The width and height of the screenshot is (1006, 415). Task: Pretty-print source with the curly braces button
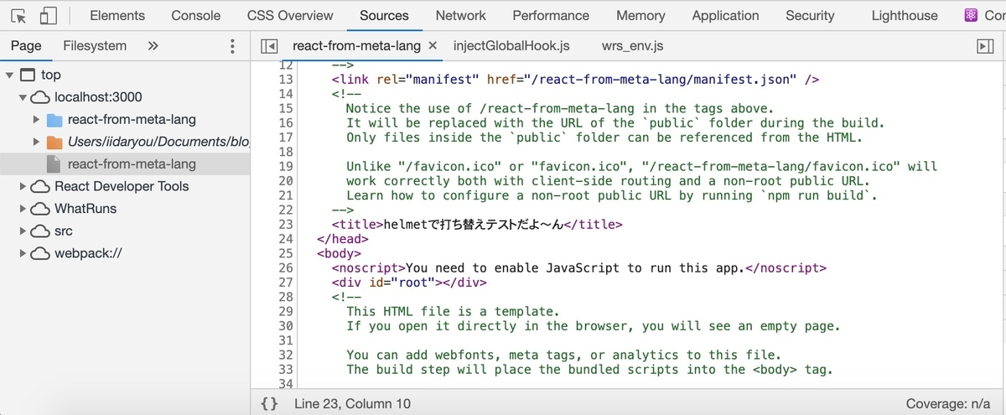click(x=269, y=403)
